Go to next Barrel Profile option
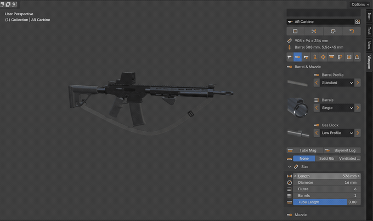Viewport: 373px width, 221px height. tap(358, 83)
